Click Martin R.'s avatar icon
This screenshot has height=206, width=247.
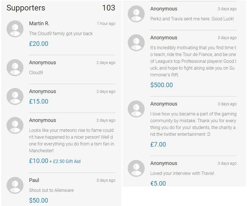[x=15, y=29]
